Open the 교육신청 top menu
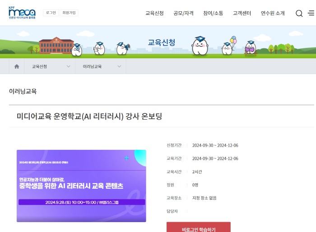 (154, 13)
